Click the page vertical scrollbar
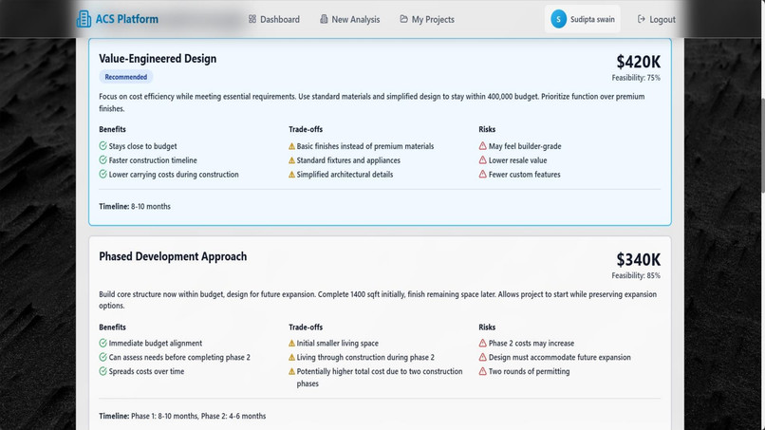This screenshot has width=765, height=430. tap(762, 144)
